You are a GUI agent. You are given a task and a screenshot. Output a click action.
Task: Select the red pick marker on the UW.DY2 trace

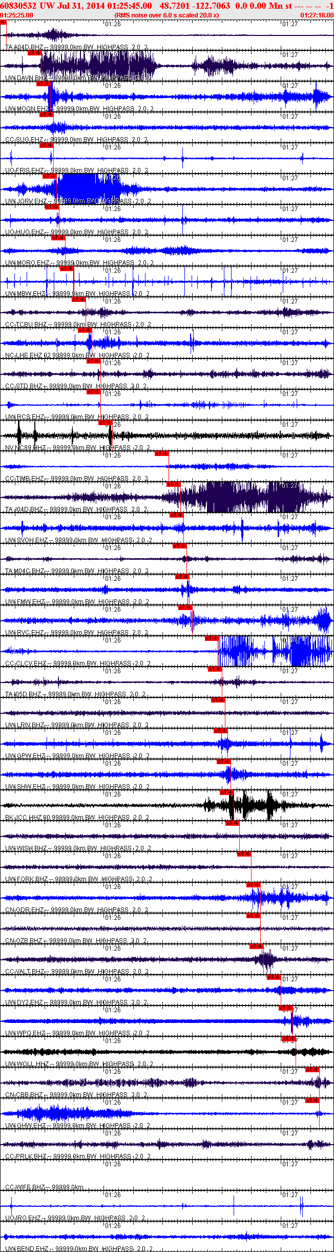click(x=274, y=977)
